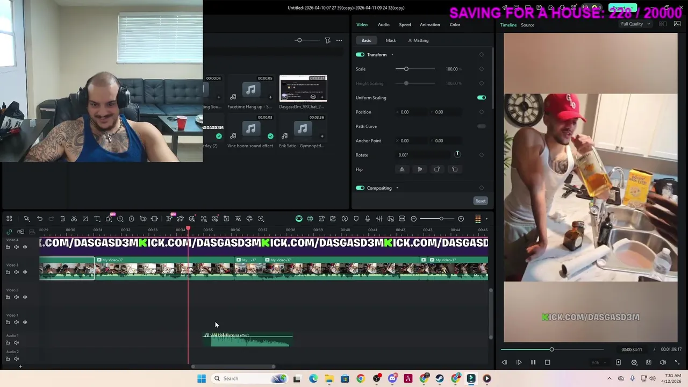
Task: Open the Speed tab
Action: coord(405,25)
